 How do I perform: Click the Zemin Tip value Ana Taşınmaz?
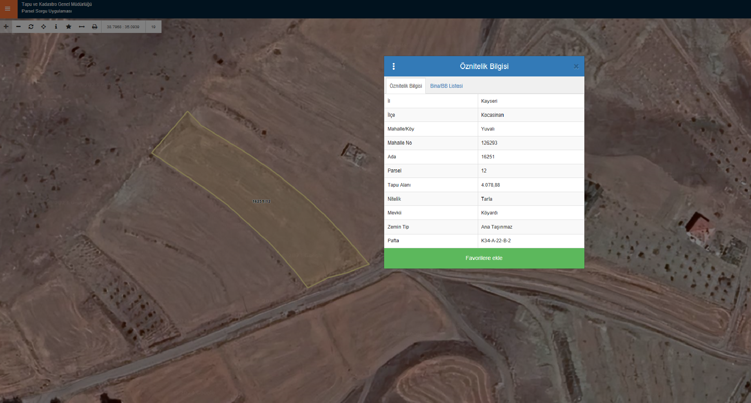531,227
